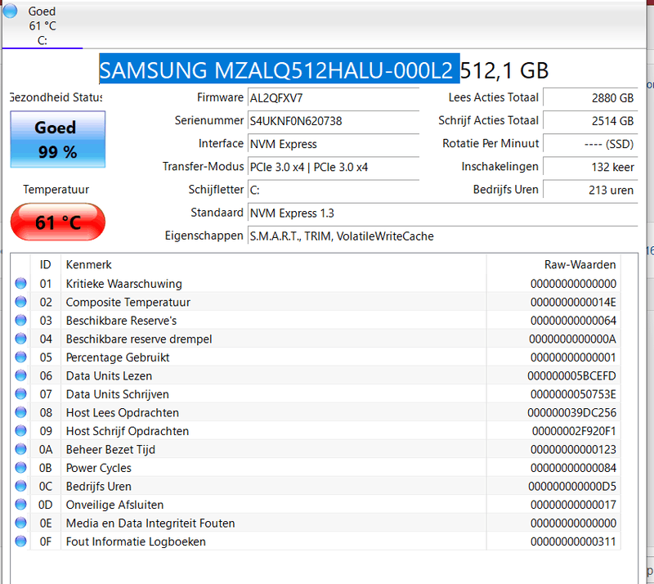Screen dimensions: 654x584
Task: Select the Fout Informatie Logboeken attribute text
Action: (x=136, y=541)
